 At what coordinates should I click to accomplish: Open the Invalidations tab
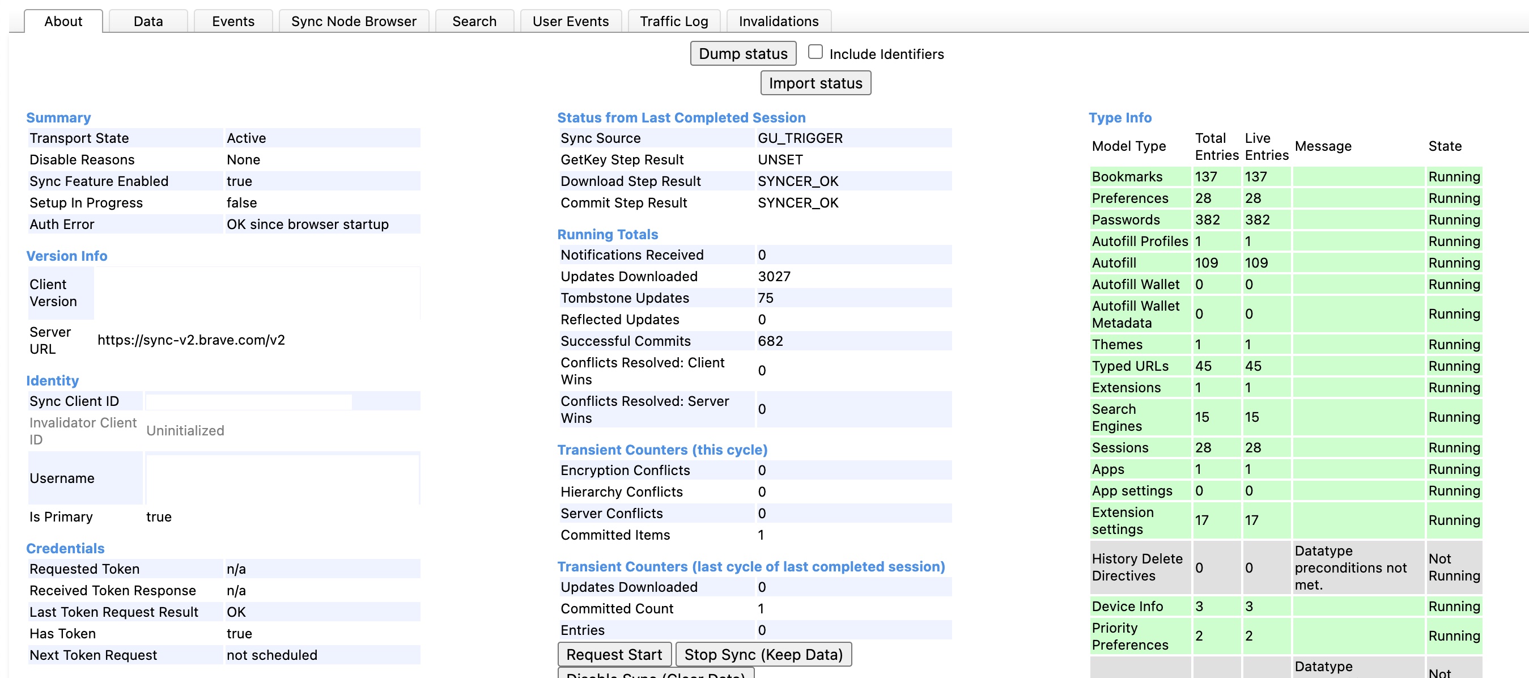[778, 21]
